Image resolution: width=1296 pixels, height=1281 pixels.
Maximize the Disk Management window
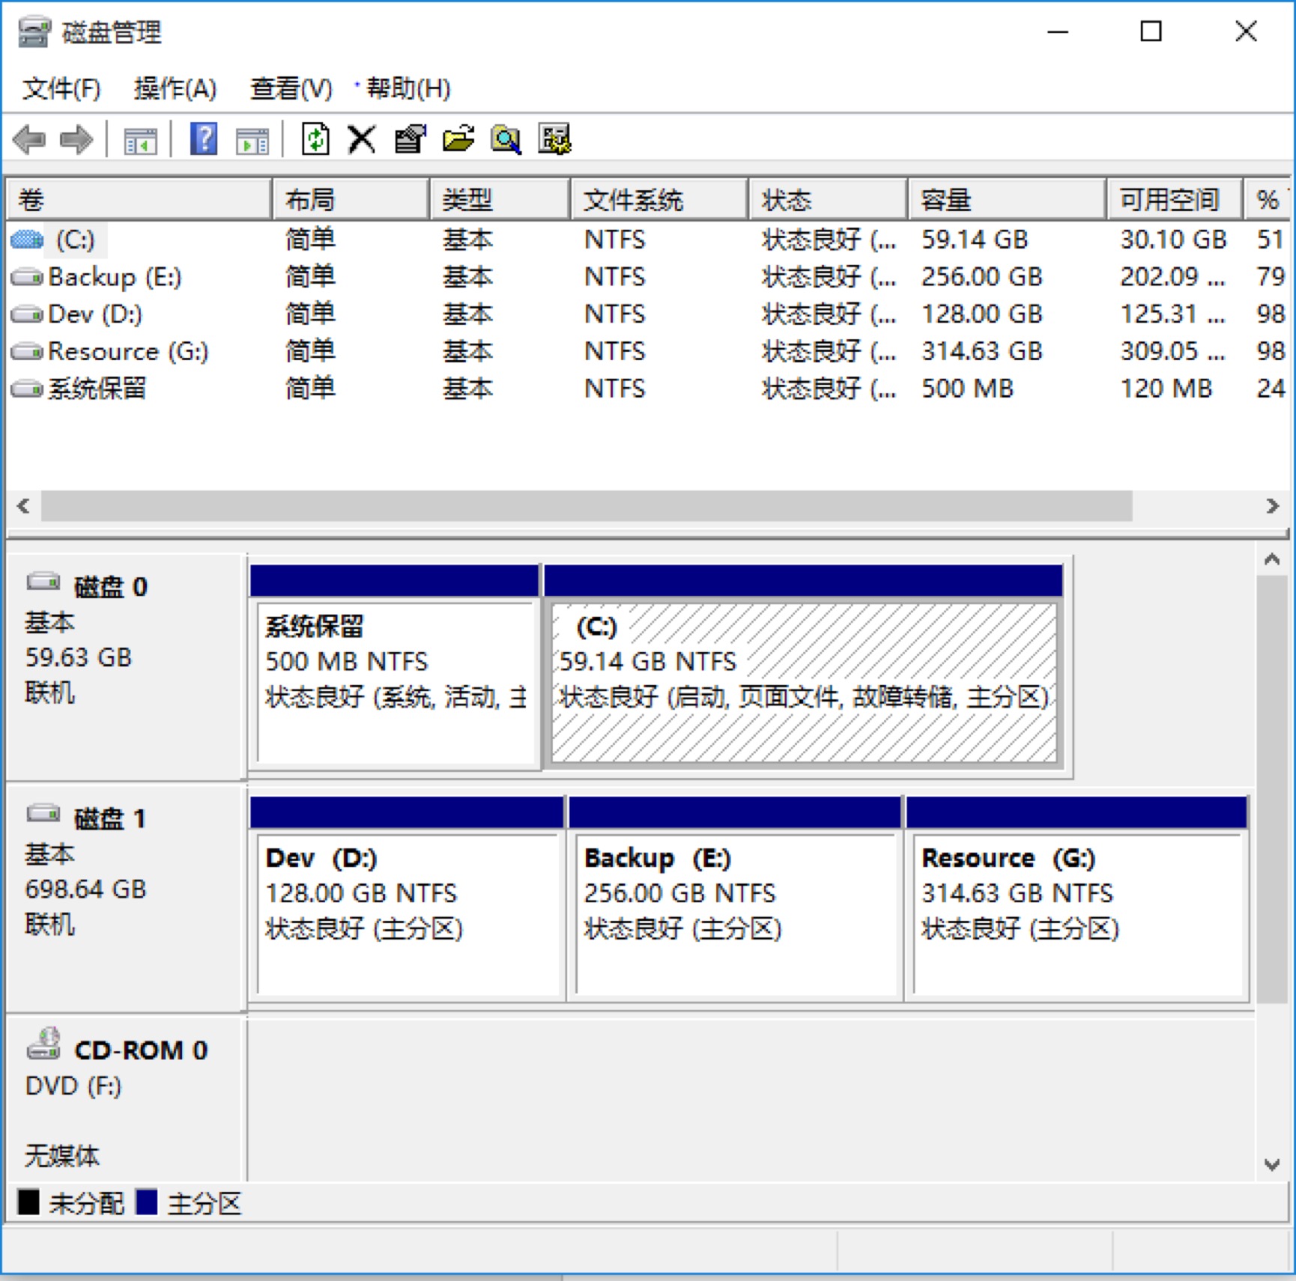point(1151,31)
